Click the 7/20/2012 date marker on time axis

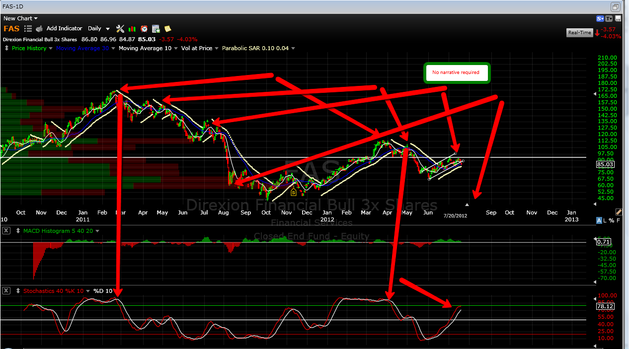455,215
